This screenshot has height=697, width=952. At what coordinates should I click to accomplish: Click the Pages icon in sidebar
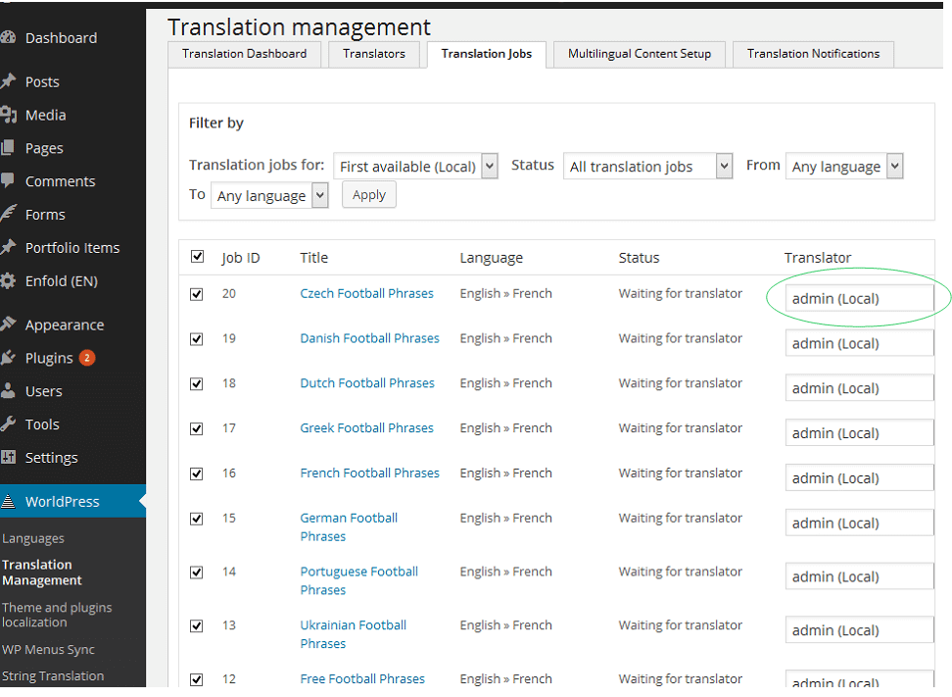(x=8, y=149)
